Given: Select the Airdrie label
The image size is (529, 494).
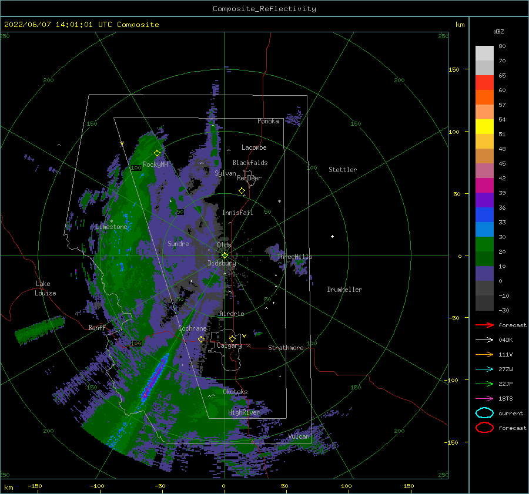Looking at the screenshot, I should [x=232, y=314].
